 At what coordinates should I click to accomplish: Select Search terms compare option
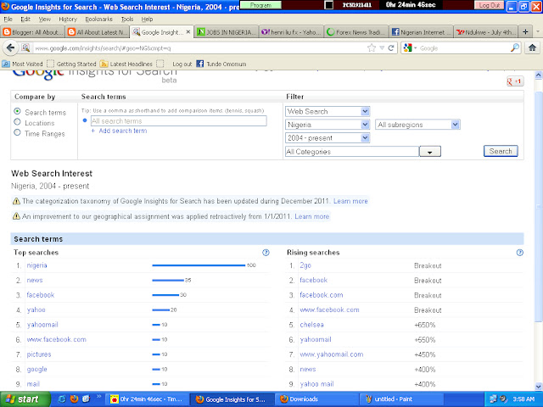(x=17, y=111)
